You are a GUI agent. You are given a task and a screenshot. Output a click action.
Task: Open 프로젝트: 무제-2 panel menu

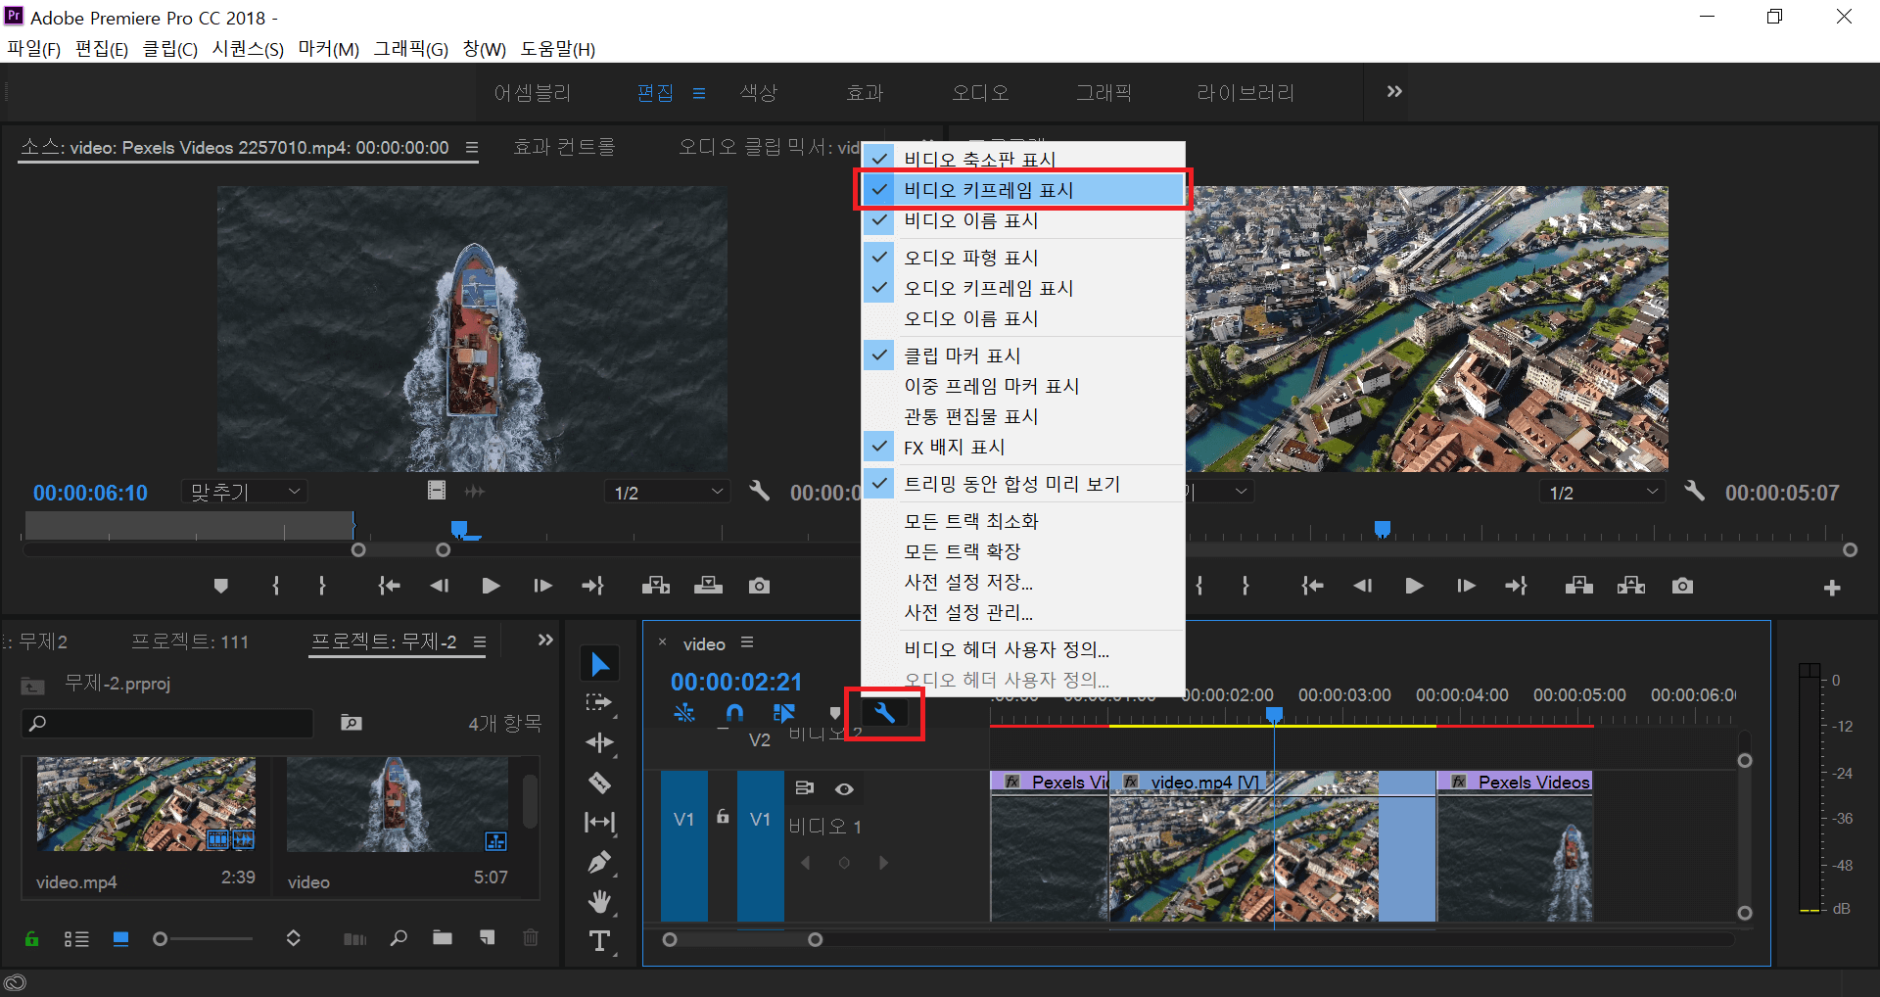[480, 642]
